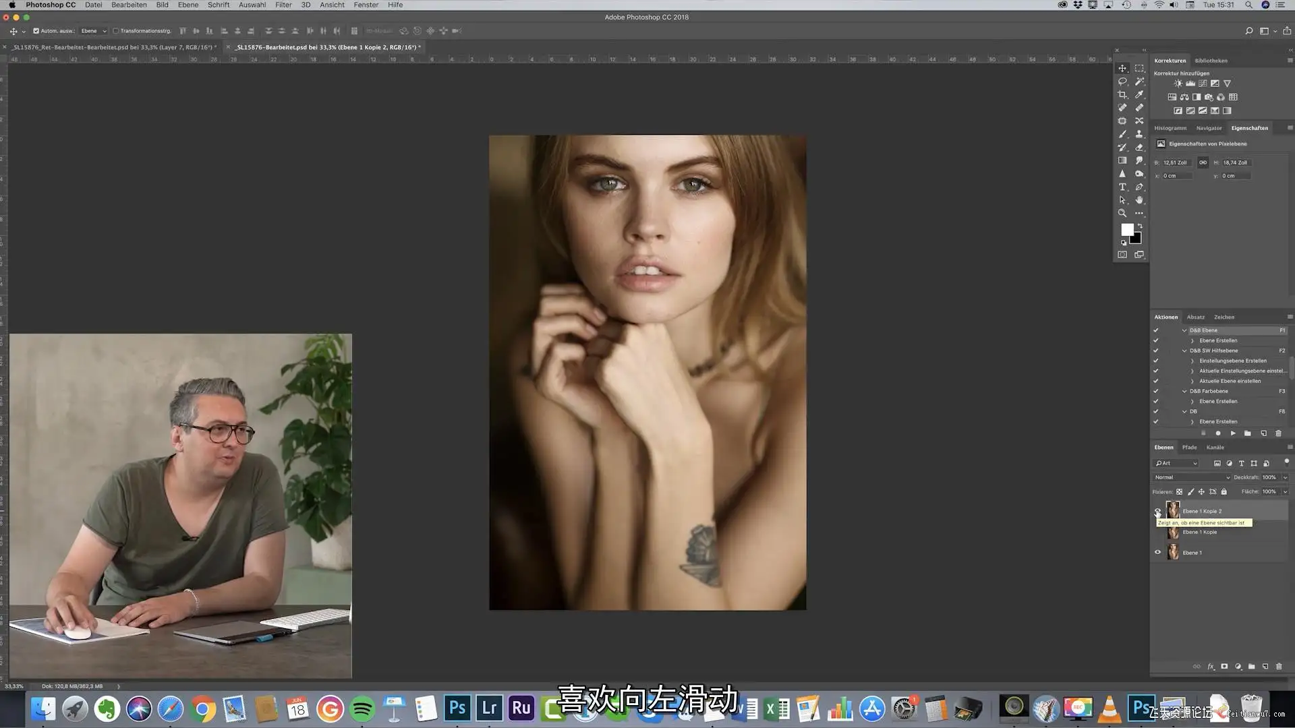
Task: Click the play action button
Action: (1233, 433)
